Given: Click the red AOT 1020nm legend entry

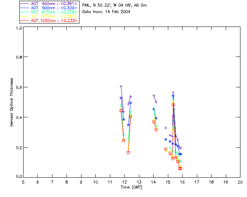Looking at the screenshot, I should pos(53,20).
